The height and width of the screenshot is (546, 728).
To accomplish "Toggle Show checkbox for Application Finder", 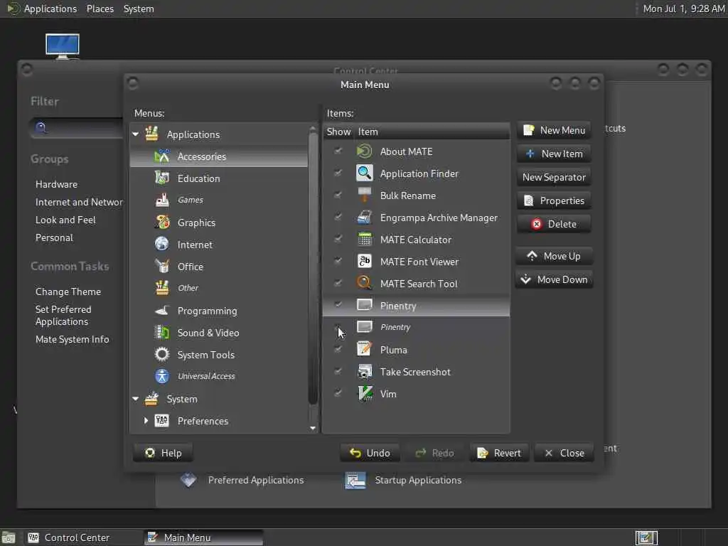I will (x=338, y=173).
